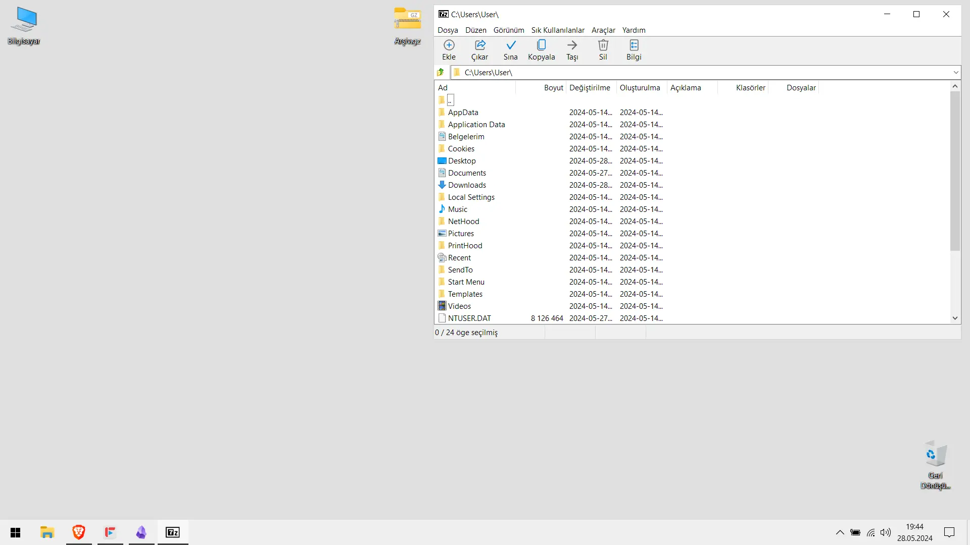
Task: Select the Kopyala copy tool
Action: [542, 50]
